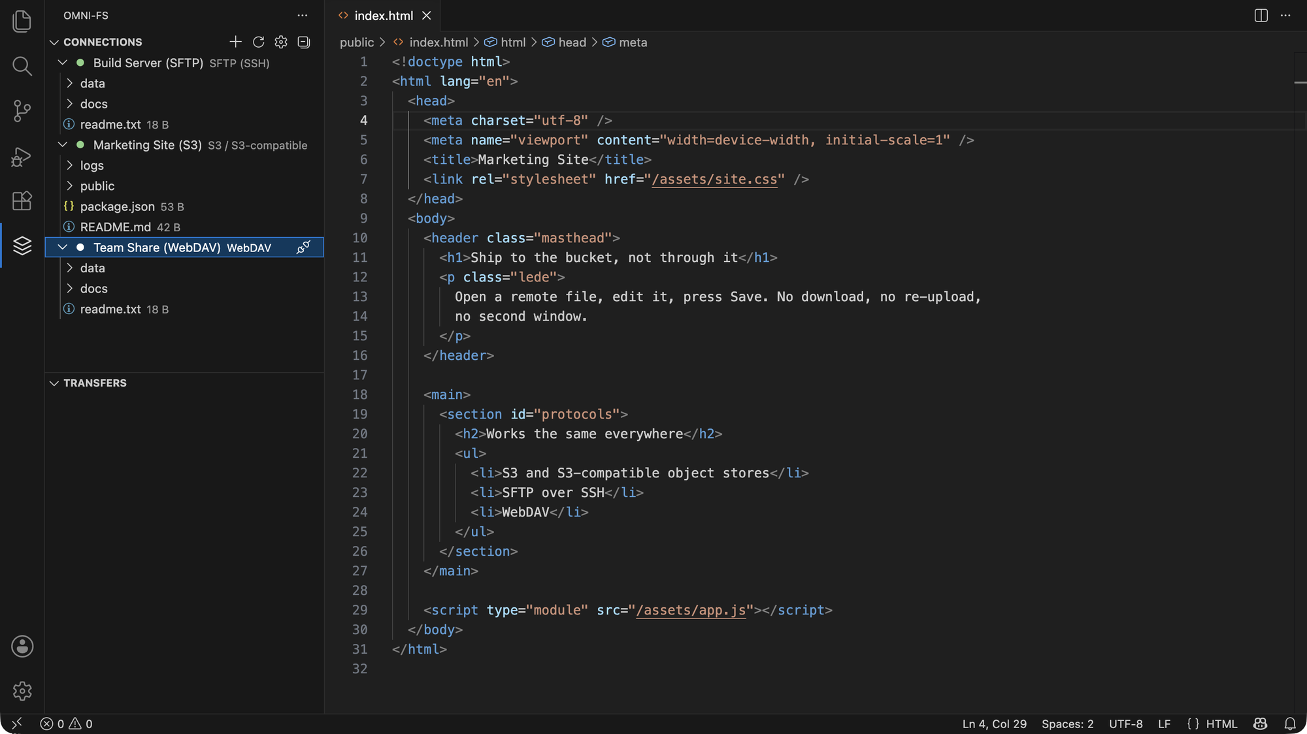
Task: Open notifications bell in status bar
Action: click(1290, 724)
